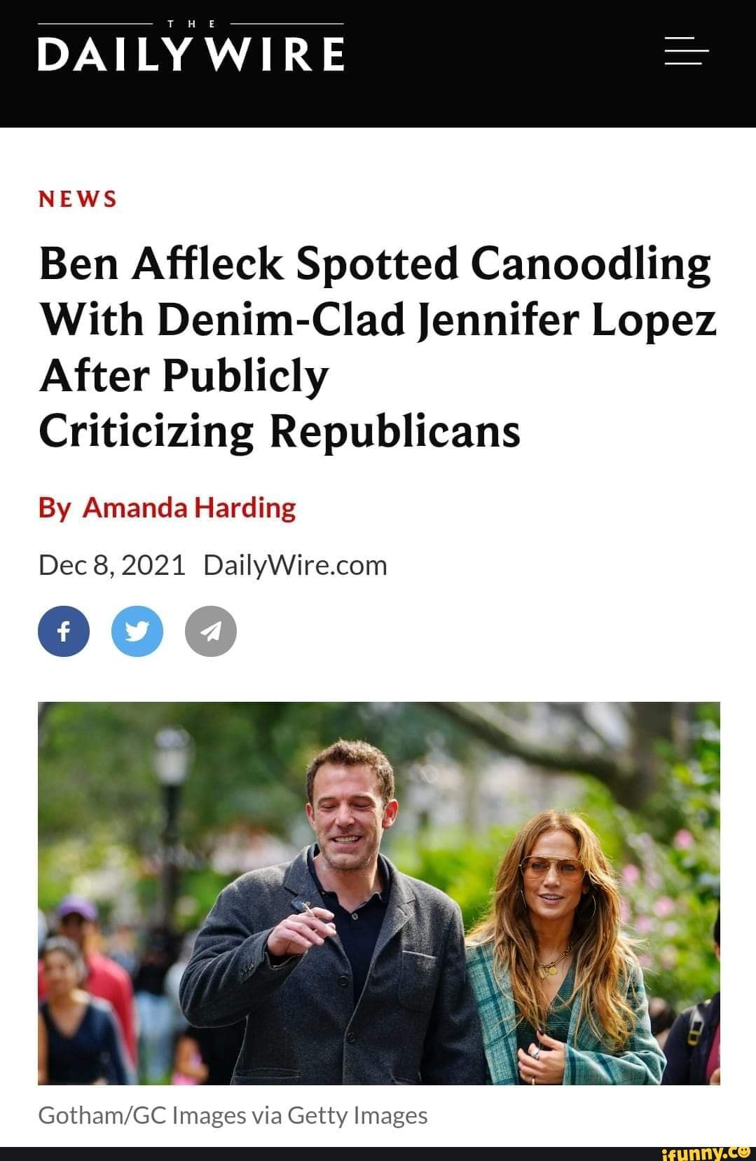This screenshot has width=756, height=1161.
Task: Open author Amanda Harding's page
Action: point(189,507)
